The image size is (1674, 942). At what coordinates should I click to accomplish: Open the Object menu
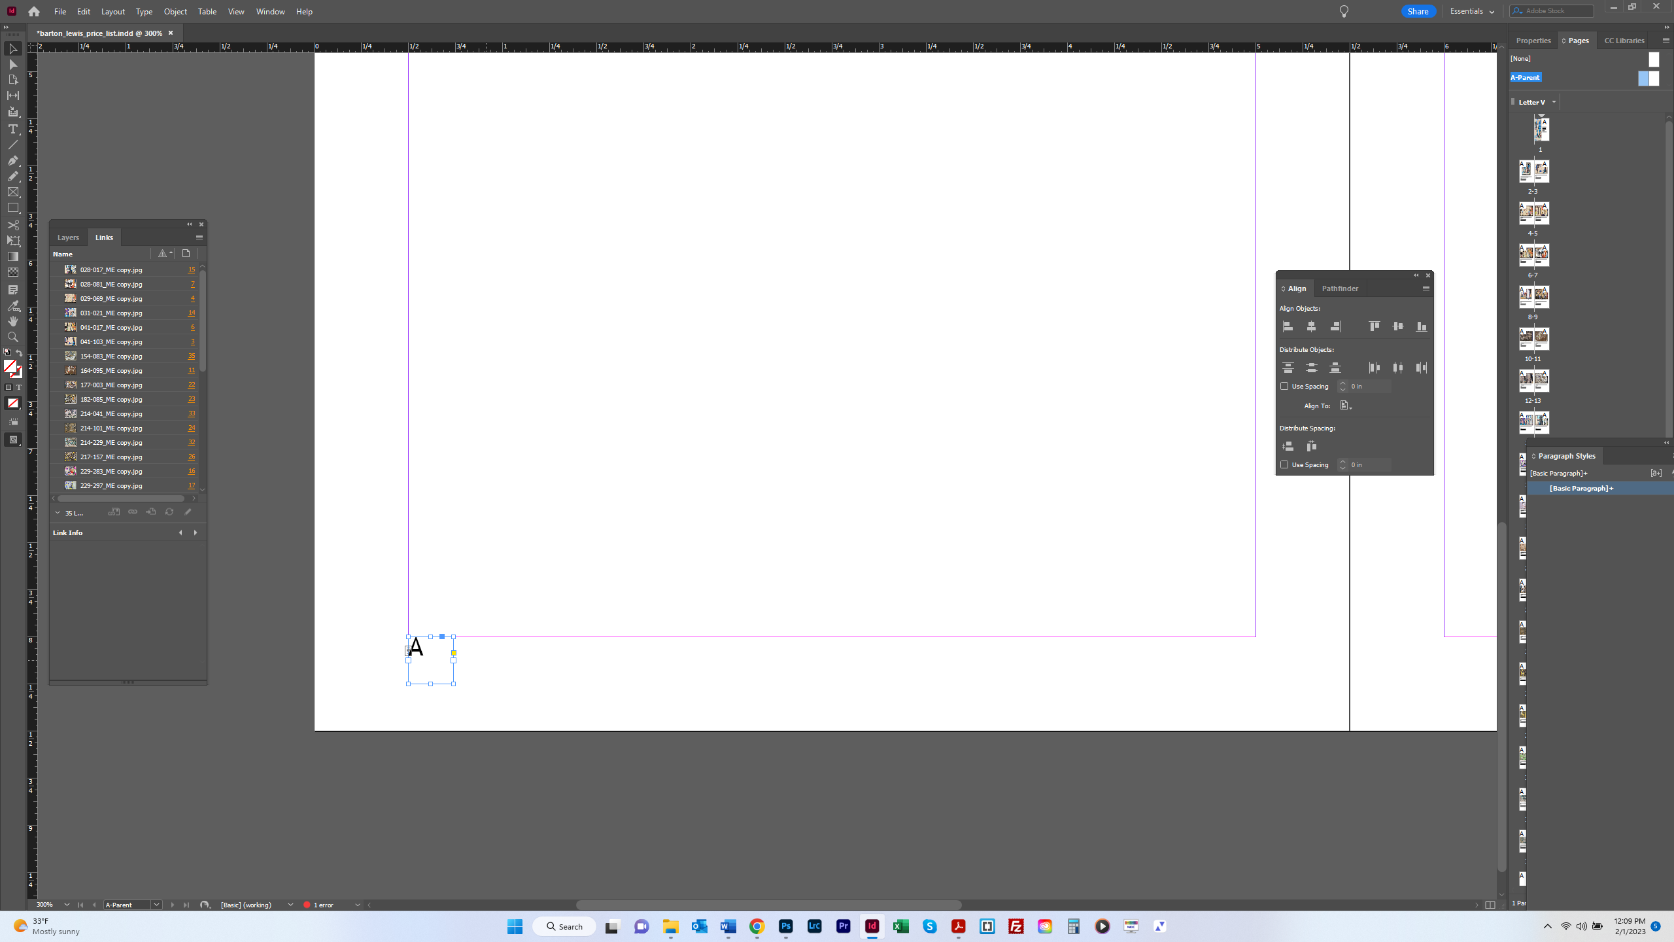click(176, 10)
